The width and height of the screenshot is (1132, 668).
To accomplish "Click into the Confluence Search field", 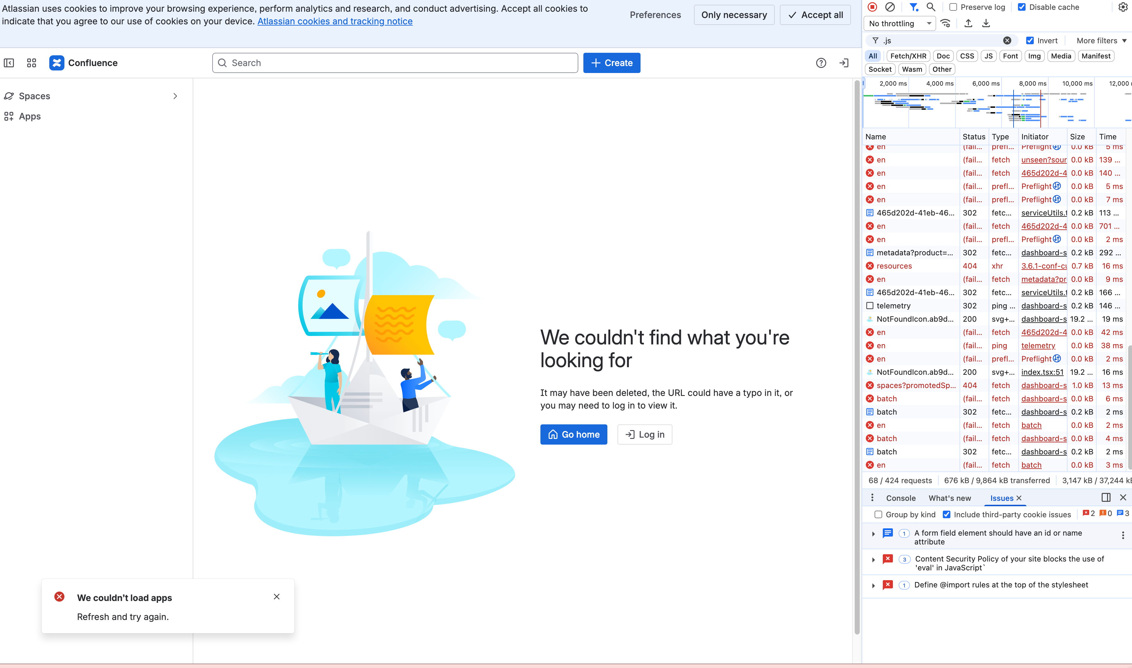I will click(x=395, y=63).
